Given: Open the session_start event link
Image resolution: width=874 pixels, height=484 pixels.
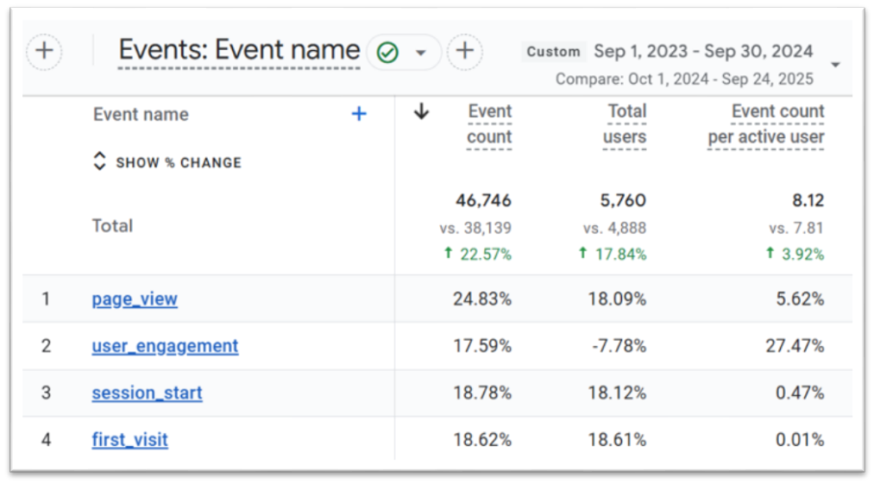Looking at the screenshot, I should coord(147,393).
